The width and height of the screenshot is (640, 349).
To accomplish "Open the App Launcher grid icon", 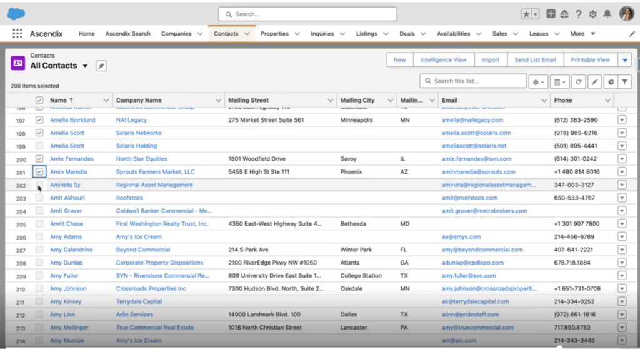I will point(17,34).
